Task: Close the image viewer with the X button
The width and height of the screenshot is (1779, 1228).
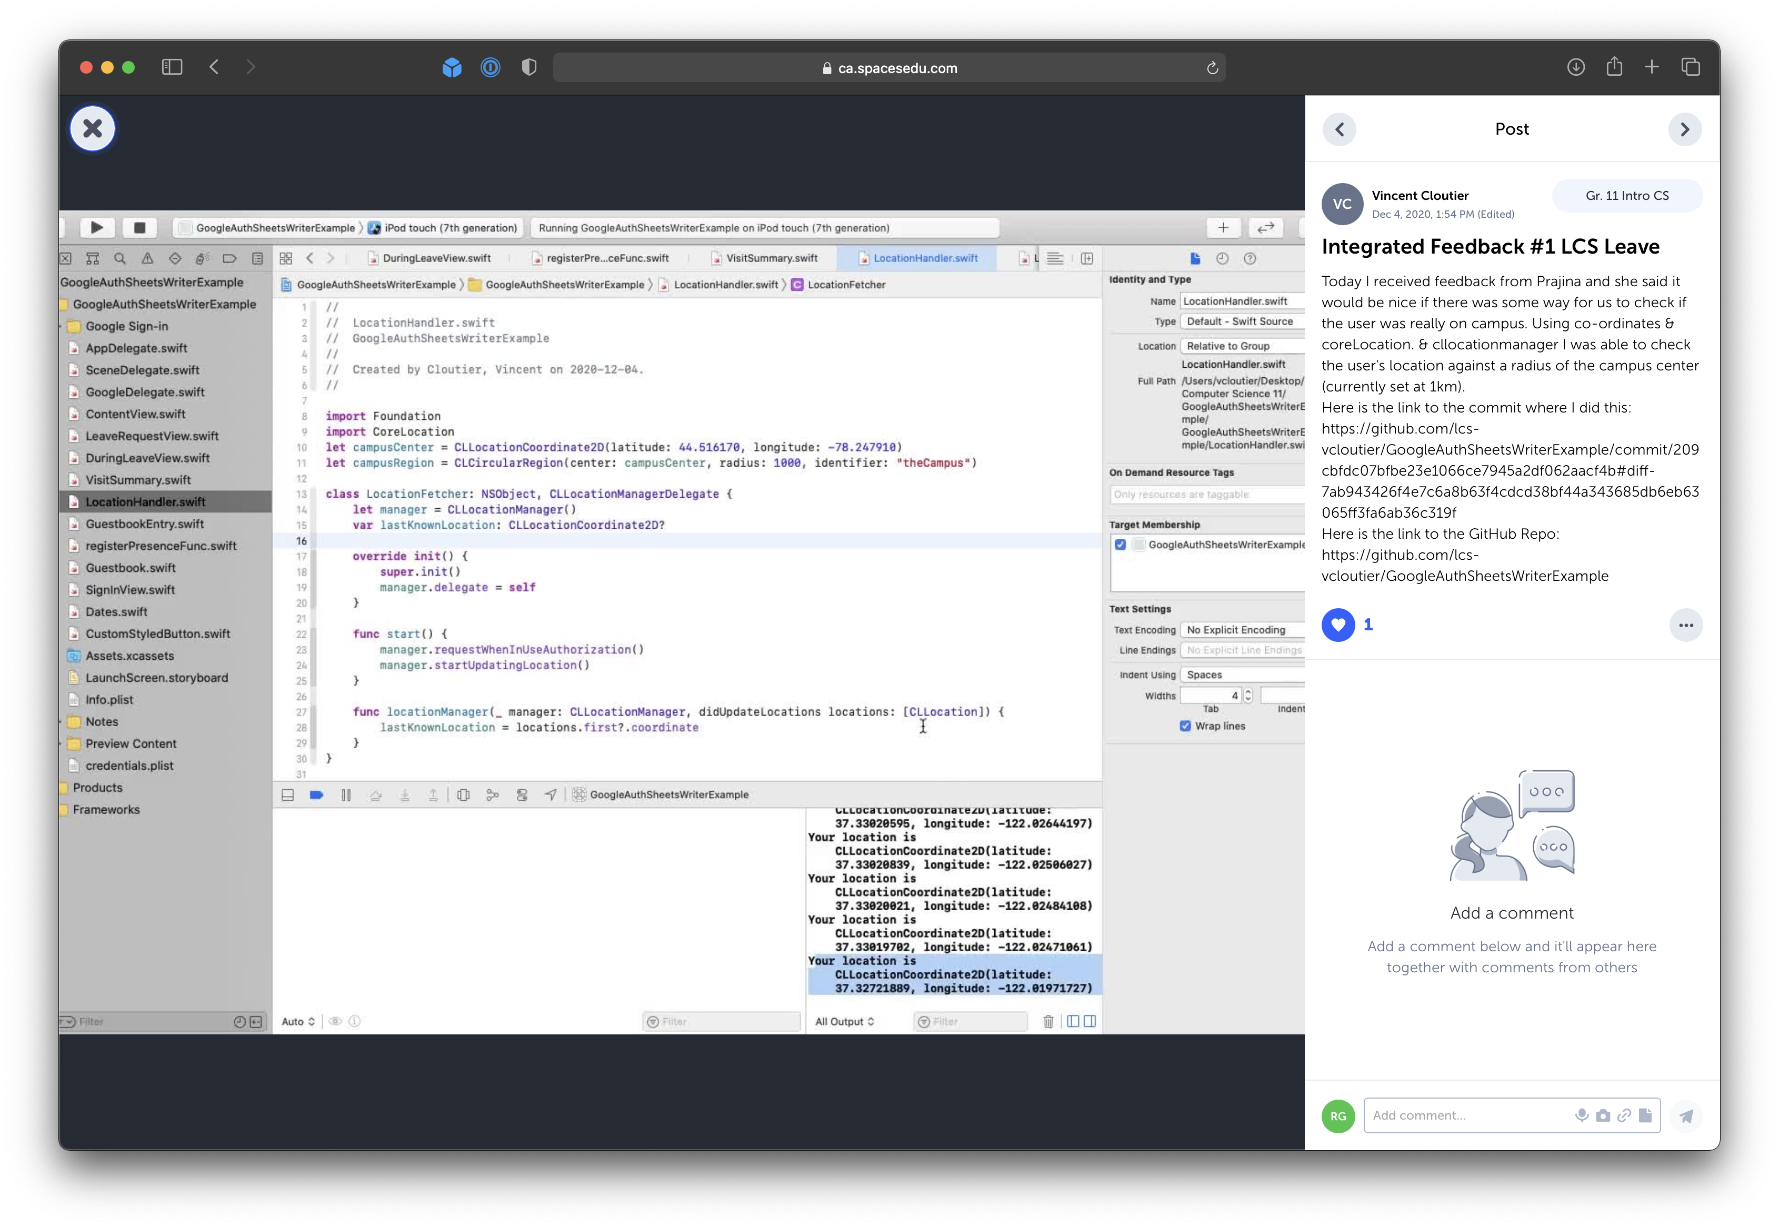Action: pyautogui.click(x=93, y=128)
